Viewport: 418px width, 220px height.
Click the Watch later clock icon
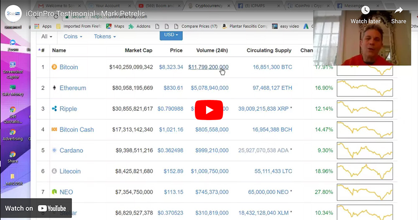365,11
